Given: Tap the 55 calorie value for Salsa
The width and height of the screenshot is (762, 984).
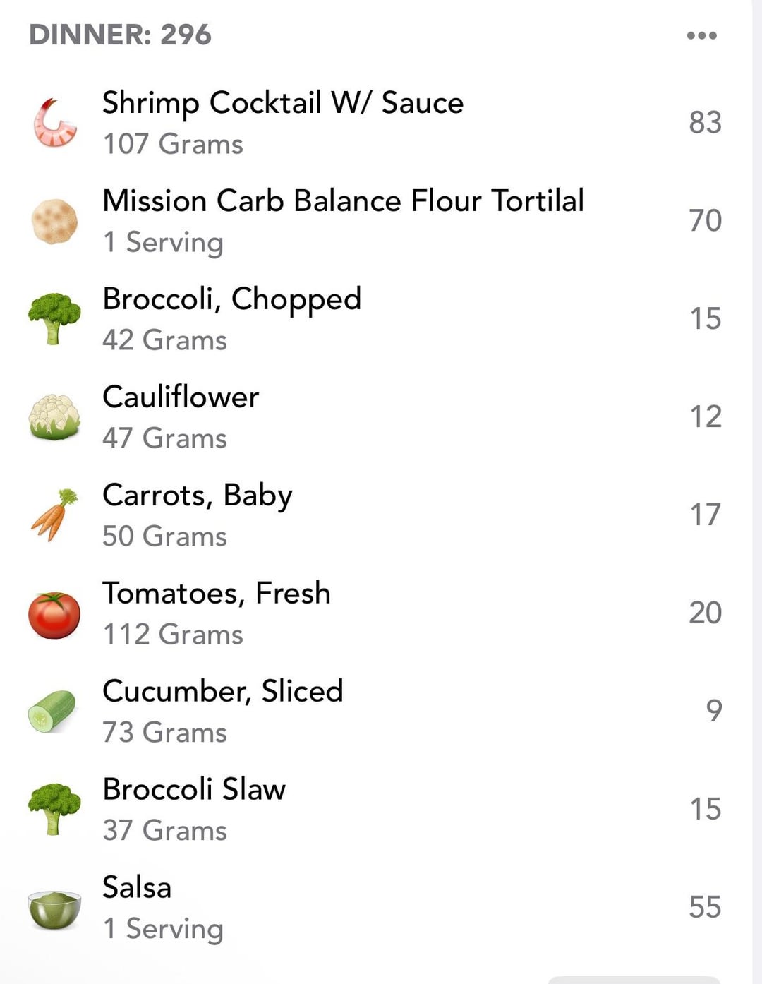Looking at the screenshot, I should [x=705, y=907].
